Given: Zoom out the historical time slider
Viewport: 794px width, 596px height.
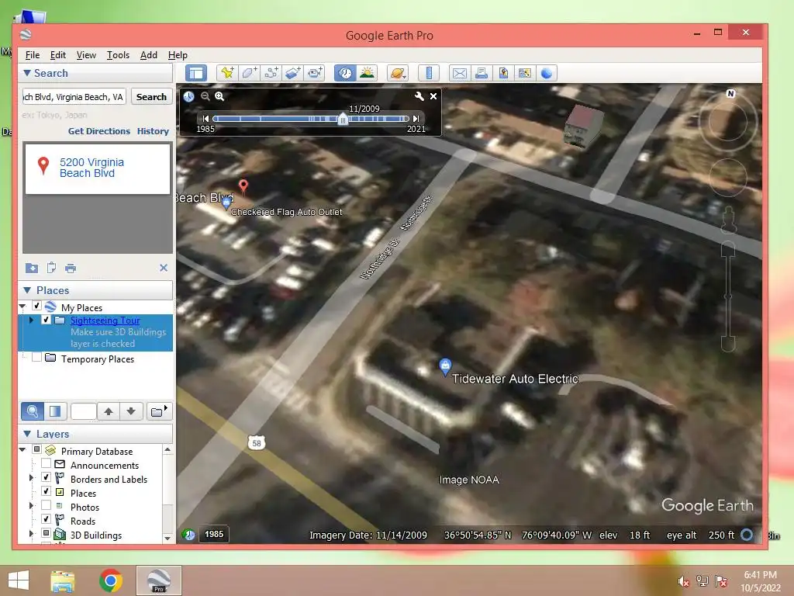Looking at the screenshot, I should (x=205, y=95).
